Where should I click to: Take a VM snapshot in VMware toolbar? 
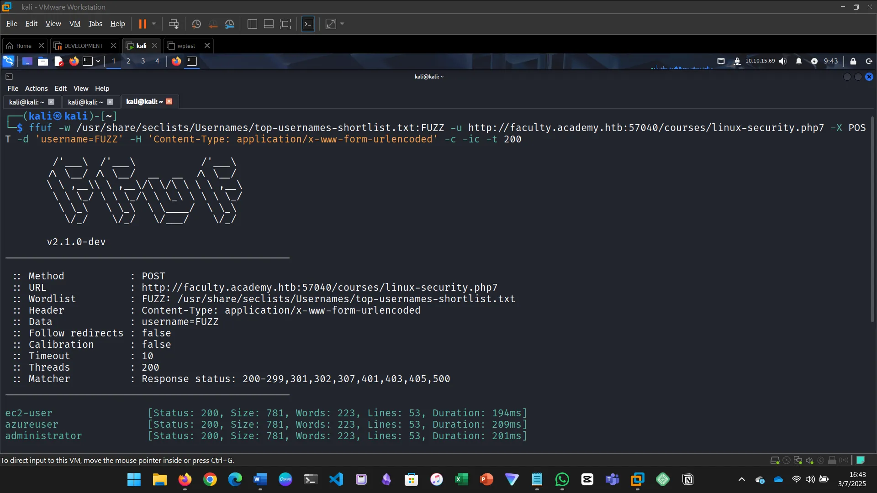pyautogui.click(x=196, y=24)
